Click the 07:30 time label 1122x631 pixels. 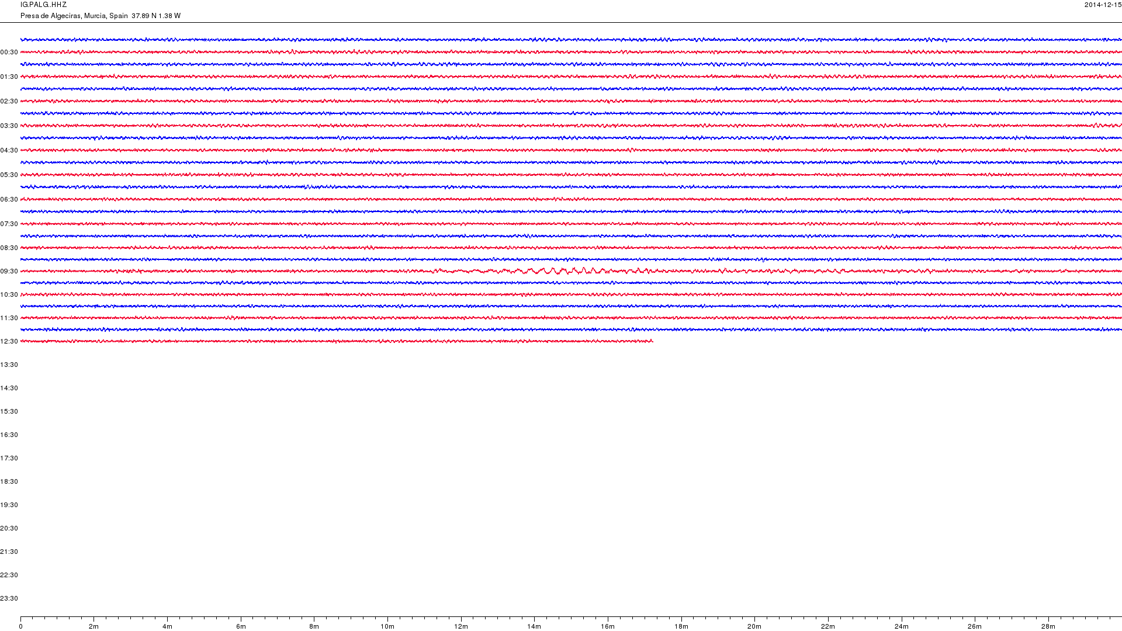pos(9,224)
